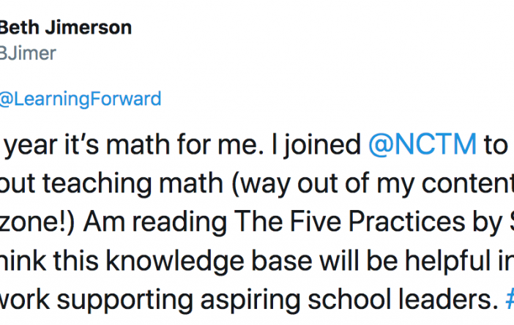Click the word 'leaders.' in tweet
This screenshot has height=325, width=514.
point(449,299)
